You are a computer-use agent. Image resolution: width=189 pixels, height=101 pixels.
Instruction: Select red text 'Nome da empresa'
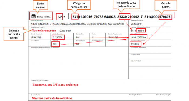[x=44, y=30]
